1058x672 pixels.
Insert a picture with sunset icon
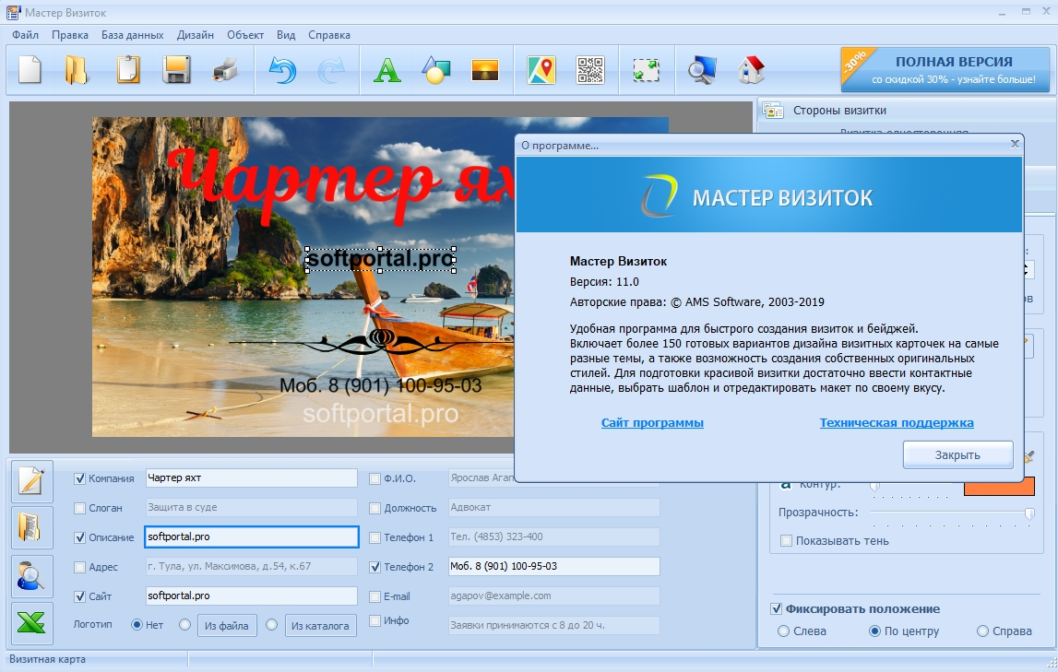click(x=484, y=70)
